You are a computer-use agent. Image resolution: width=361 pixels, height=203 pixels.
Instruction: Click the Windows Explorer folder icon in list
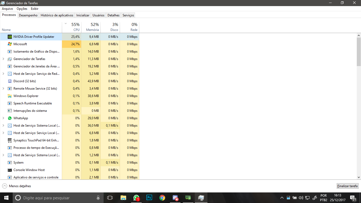point(10,96)
